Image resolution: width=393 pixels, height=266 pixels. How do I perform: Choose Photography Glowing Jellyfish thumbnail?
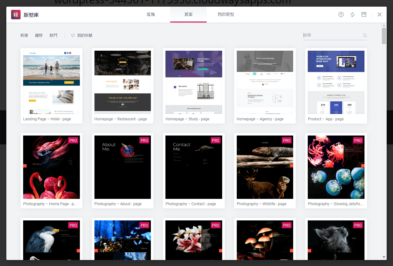[x=336, y=167]
